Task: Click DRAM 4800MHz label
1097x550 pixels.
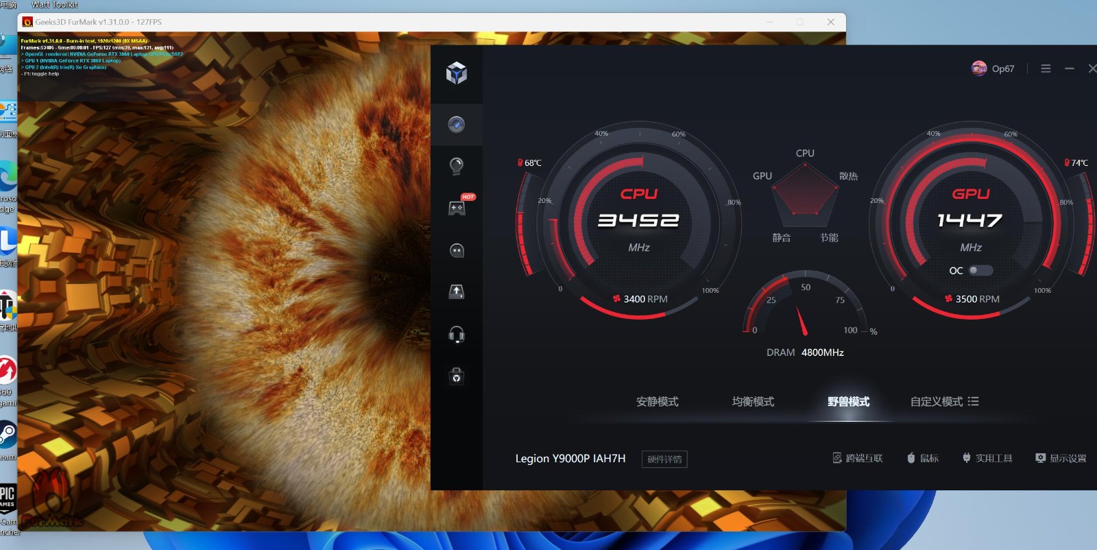Action: [805, 352]
